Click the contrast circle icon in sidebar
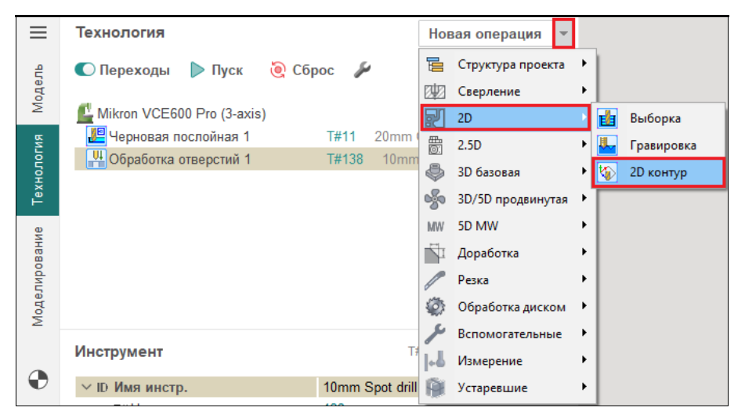This screenshot has height=411, width=745. click(38, 380)
